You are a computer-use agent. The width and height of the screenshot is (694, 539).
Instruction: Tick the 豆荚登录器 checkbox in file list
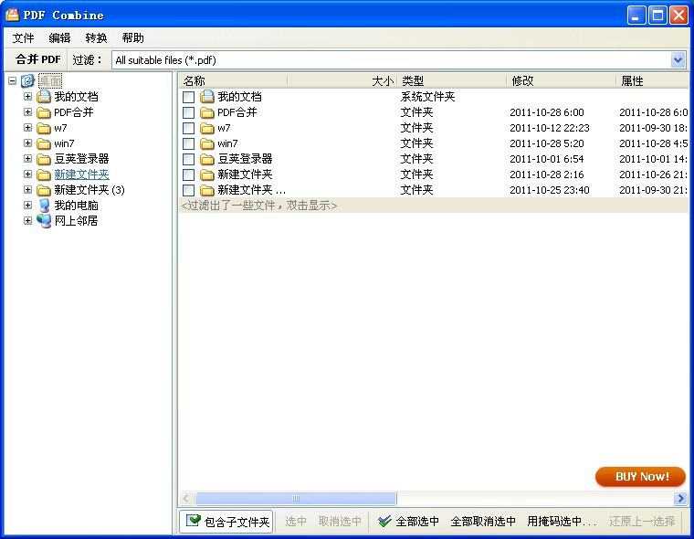188,159
